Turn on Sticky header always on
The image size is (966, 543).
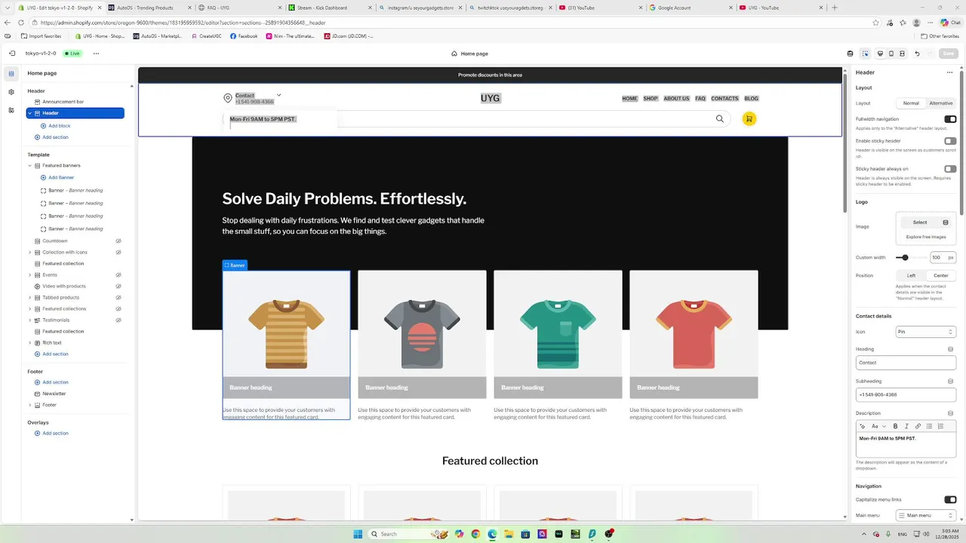tap(950, 169)
